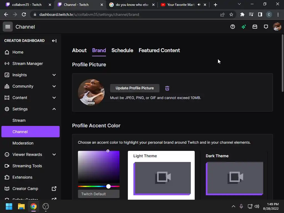Click the color picker selection dot
Screen dimensions: 284x213
click(x=108, y=151)
